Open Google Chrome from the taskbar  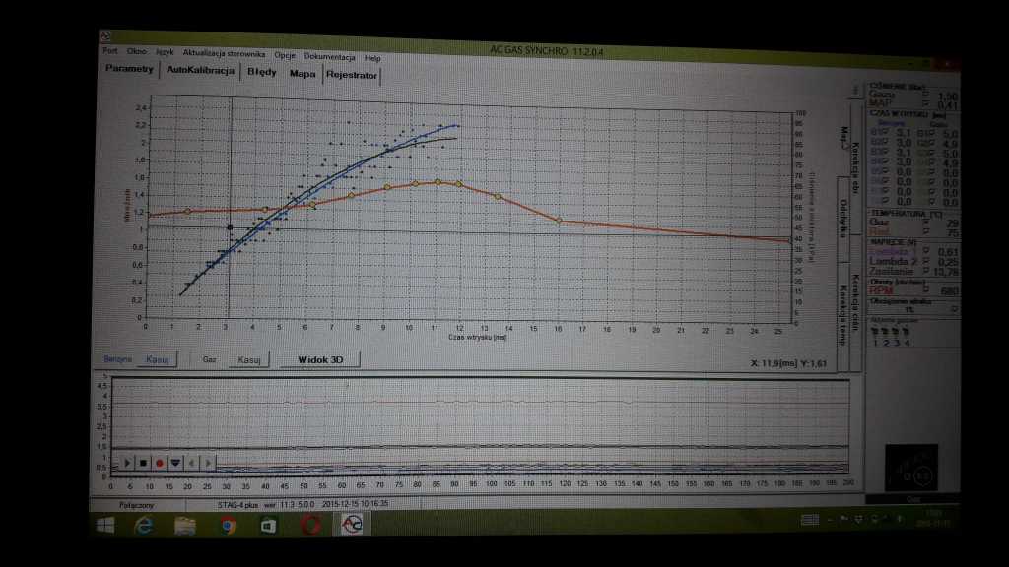point(227,526)
